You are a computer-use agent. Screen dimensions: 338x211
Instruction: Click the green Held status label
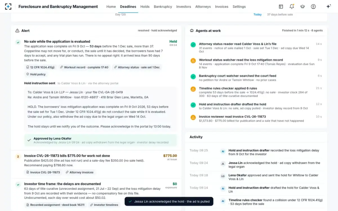point(173,41)
